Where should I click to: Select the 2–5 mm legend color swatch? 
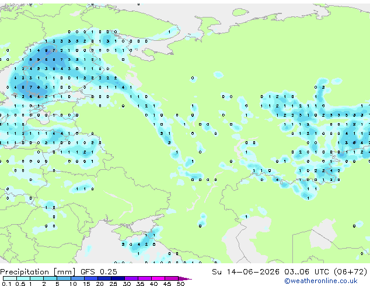[50, 278]
